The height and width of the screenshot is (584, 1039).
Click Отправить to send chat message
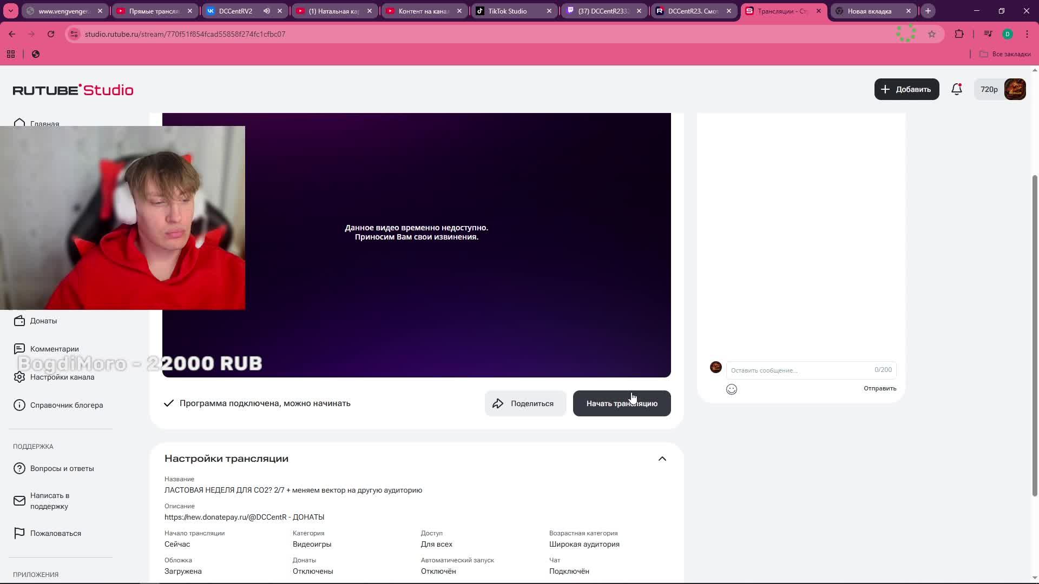click(x=880, y=388)
